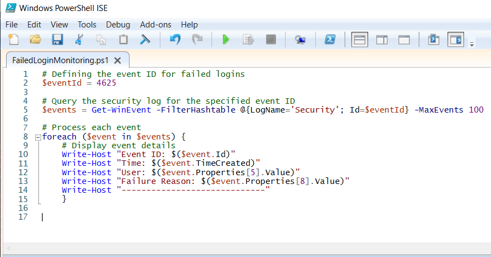
Task: Click "Failure Reason:" text on line 13
Action: (158, 181)
